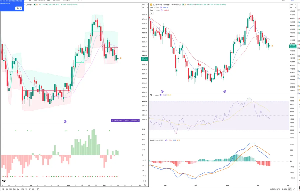The width and height of the screenshot is (300, 191).
Task: Toggle the SET settlement price option
Action: 290,189
